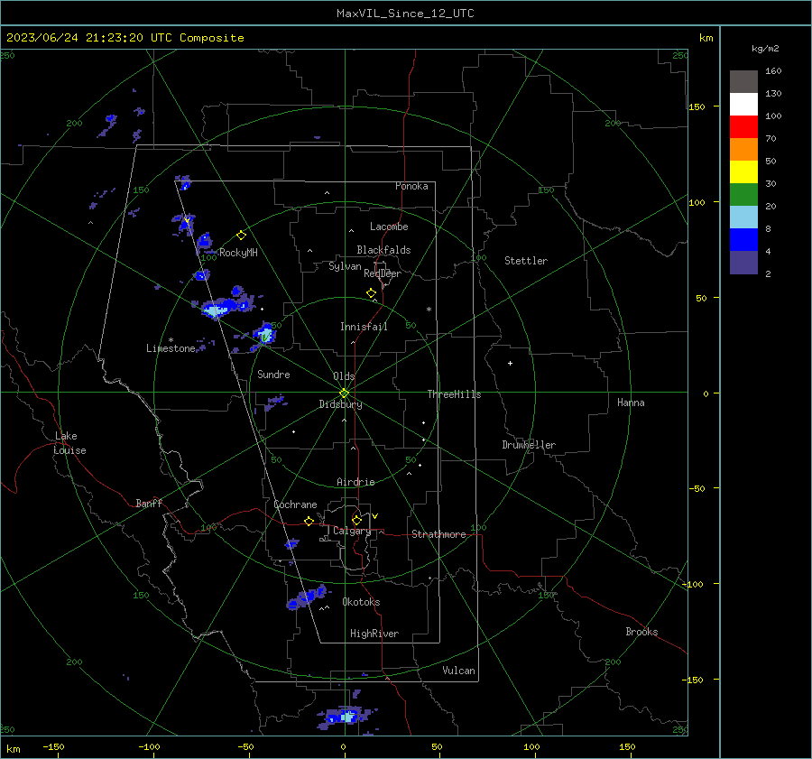
Task: Click the storm cell at the bottom map edge
Action: (346, 717)
